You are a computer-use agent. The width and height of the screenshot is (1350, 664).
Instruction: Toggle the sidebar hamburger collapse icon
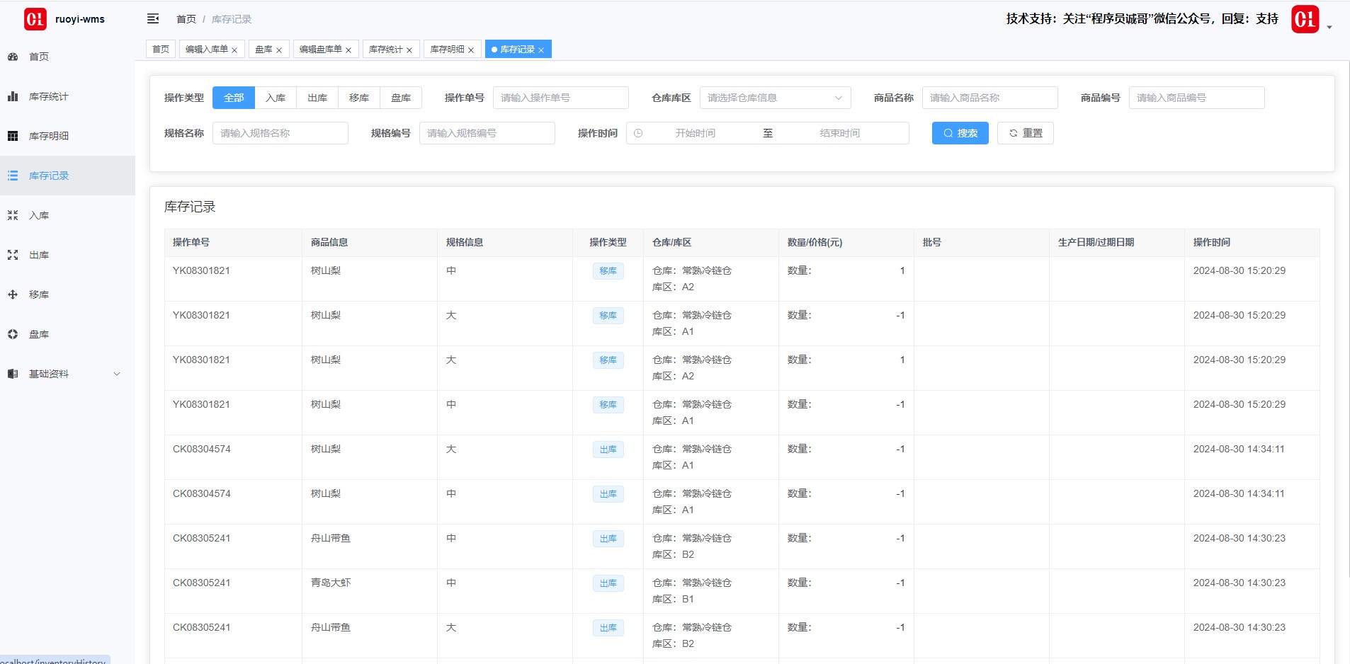(x=152, y=19)
